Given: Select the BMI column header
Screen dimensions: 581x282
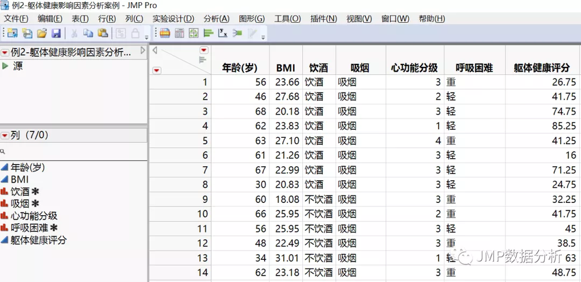Looking at the screenshot, I should pos(286,68).
